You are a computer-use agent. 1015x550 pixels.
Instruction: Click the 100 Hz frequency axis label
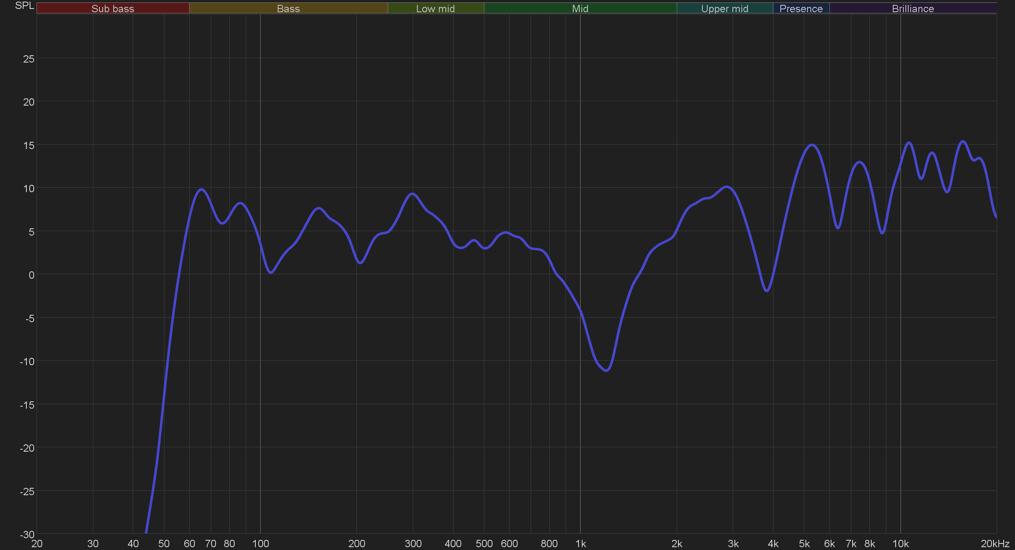point(260,544)
